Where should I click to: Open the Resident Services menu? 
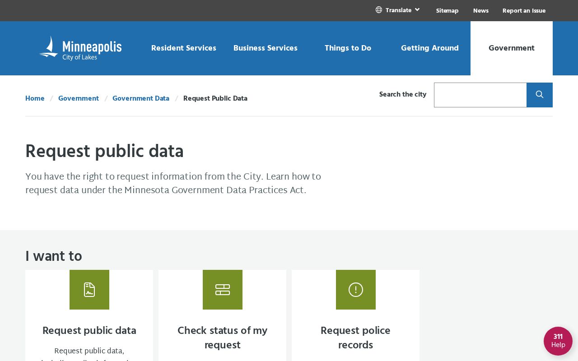coord(184,48)
